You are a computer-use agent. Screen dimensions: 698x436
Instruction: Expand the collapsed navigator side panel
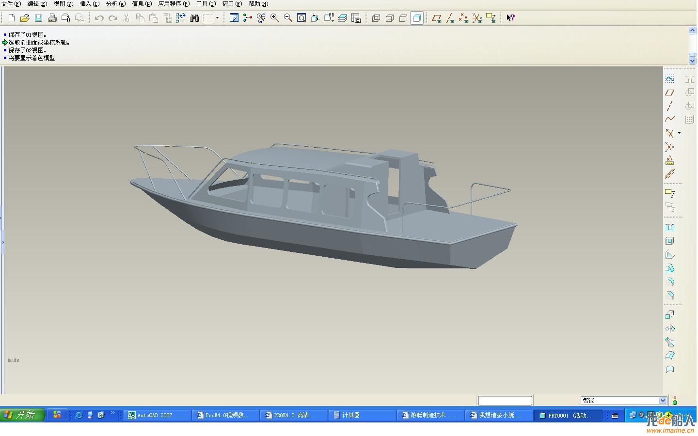pyautogui.click(x=2, y=241)
